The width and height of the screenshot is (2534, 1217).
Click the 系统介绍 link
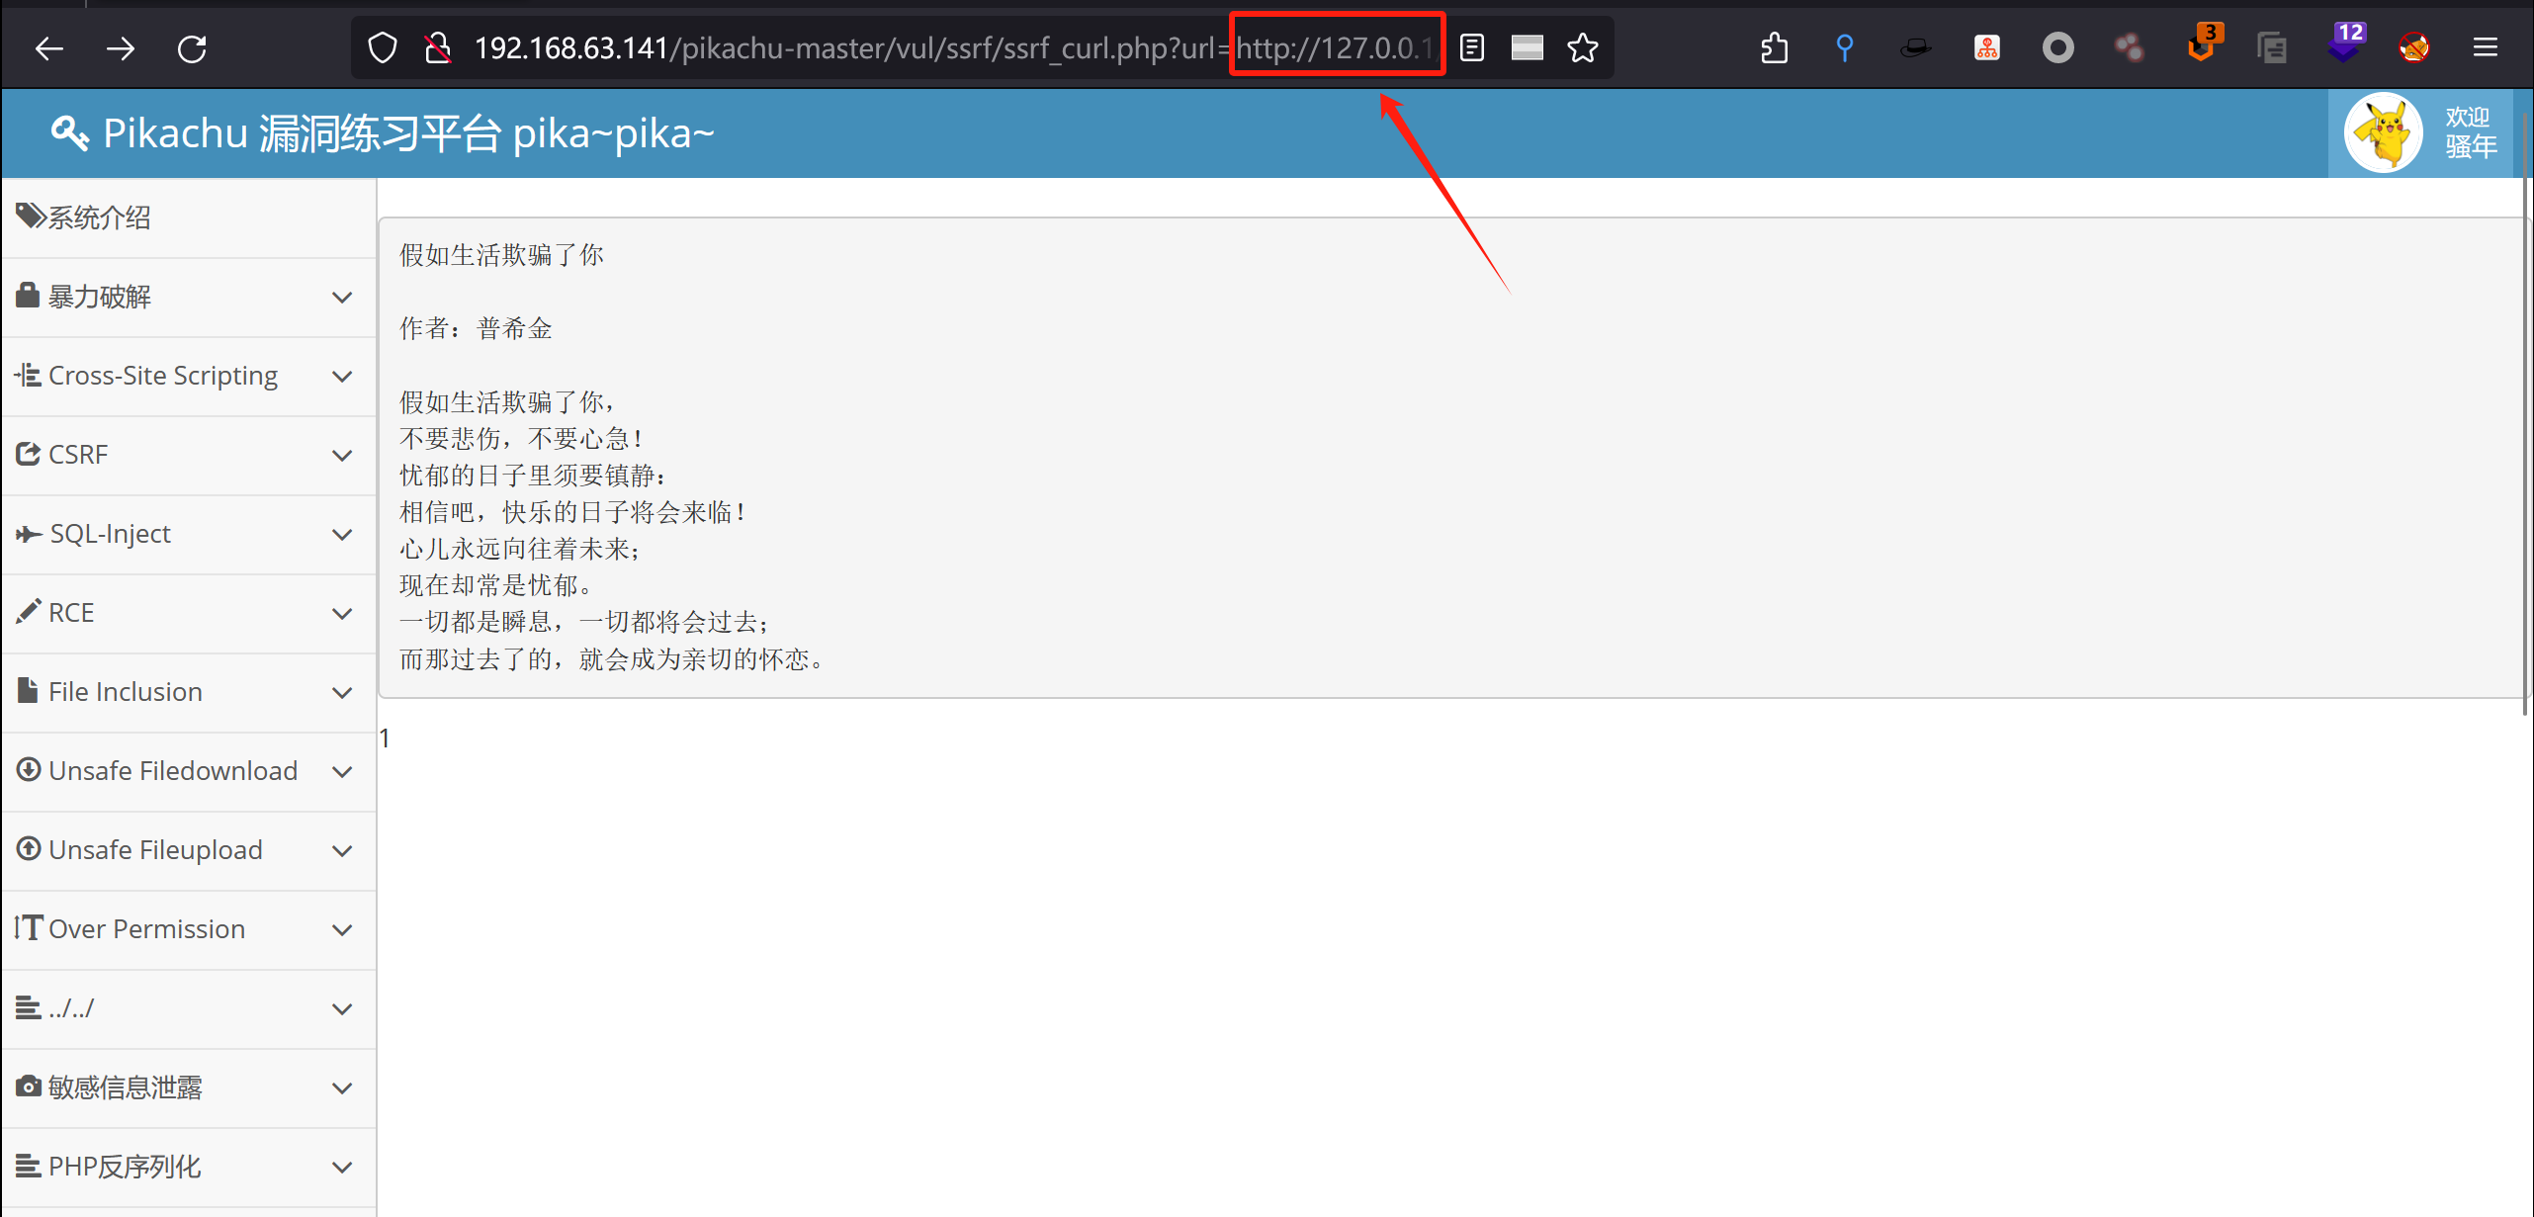99,217
